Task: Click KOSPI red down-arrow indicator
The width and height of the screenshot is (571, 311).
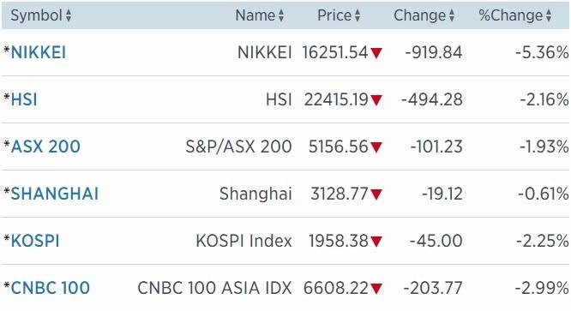Action: [376, 242]
